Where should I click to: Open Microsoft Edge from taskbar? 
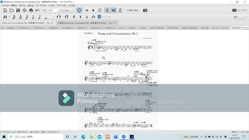pos(83,137)
